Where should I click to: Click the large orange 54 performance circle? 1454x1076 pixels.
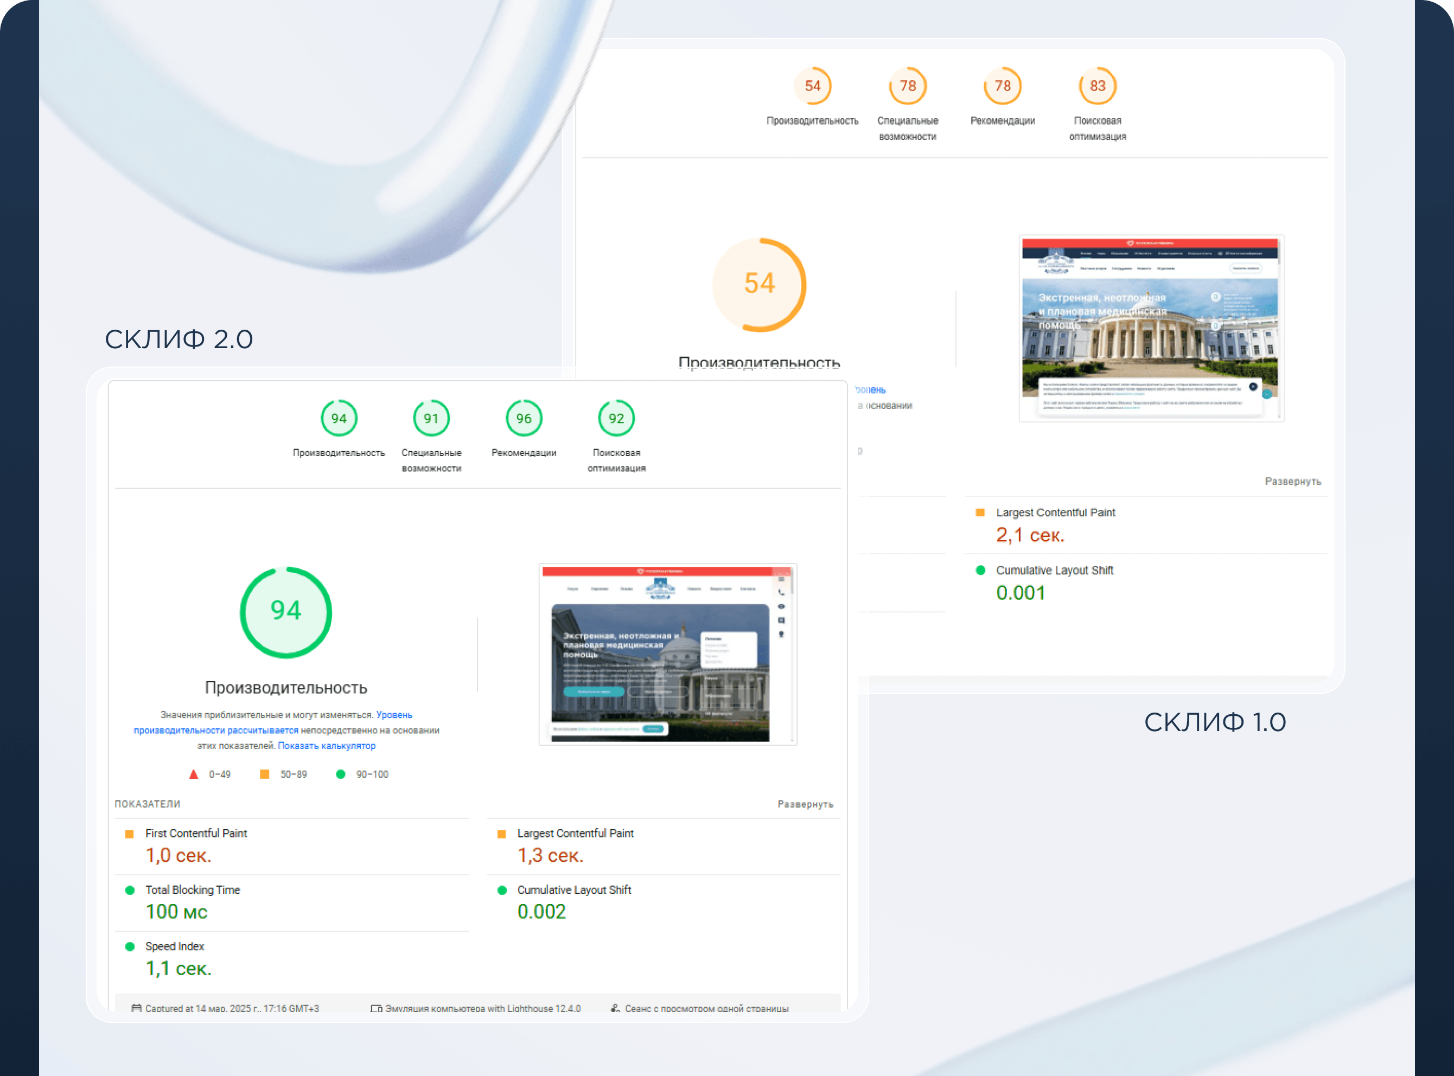(x=760, y=285)
